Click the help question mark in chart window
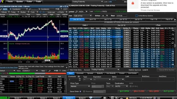This screenshot has width=177, height=99. [61, 9]
